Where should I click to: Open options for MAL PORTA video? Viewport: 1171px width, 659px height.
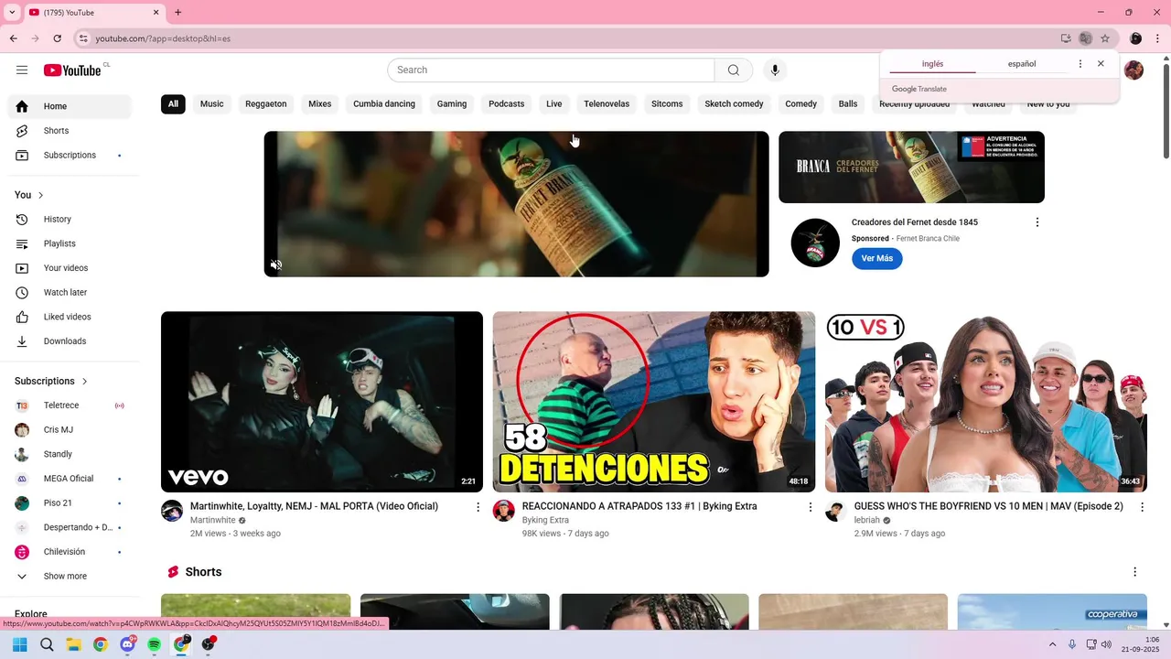[478, 507]
